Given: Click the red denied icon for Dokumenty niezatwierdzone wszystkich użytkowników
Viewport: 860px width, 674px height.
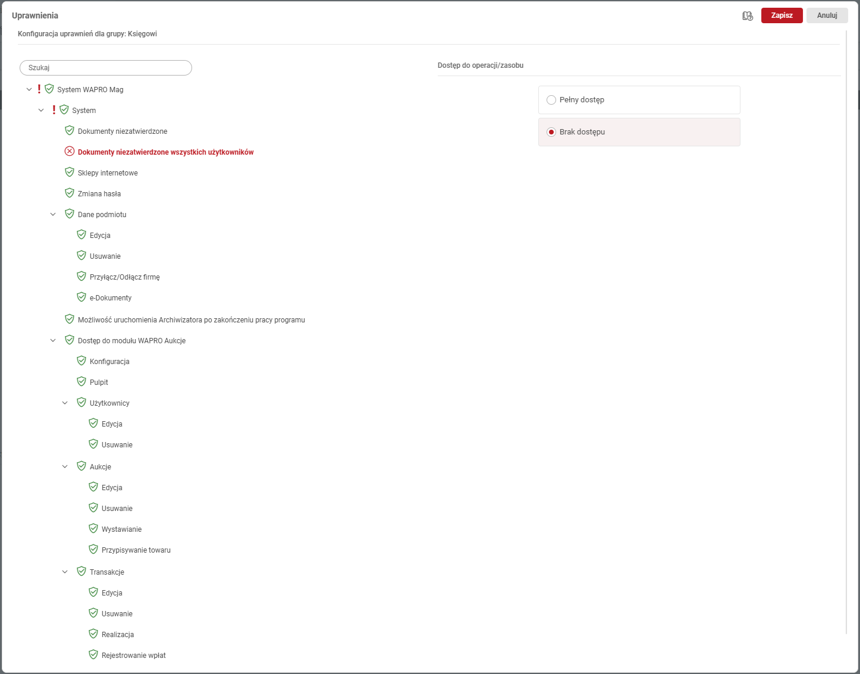Looking at the screenshot, I should pyautogui.click(x=70, y=152).
